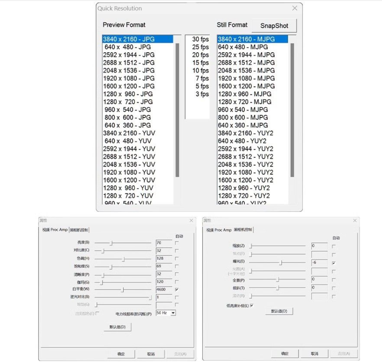Click the 白平衡(W) white balance slider
This screenshot has width=382, height=362.
point(123,289)
